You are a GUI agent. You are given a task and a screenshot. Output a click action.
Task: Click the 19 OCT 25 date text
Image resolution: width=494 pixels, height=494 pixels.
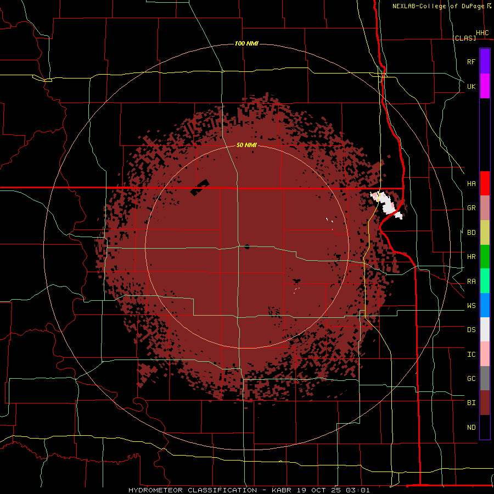320,490
